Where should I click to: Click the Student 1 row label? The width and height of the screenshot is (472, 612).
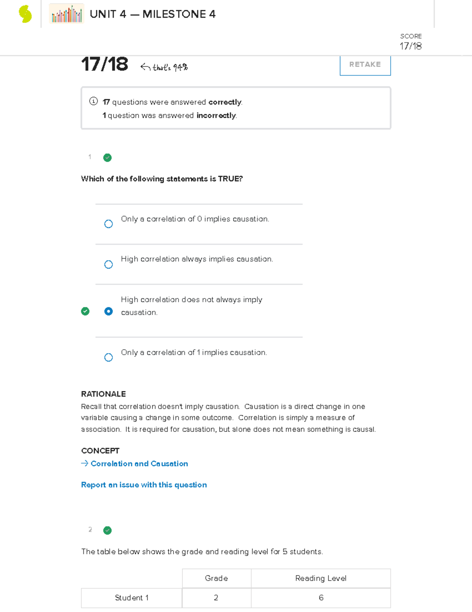point(131,598)
